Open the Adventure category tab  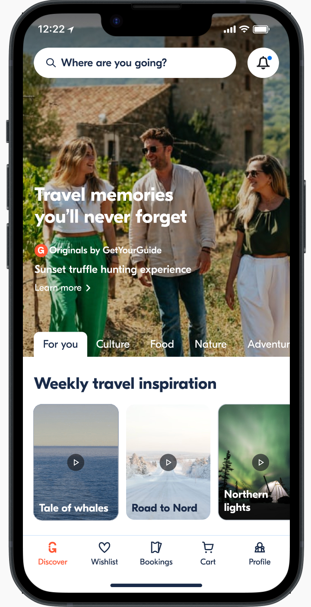click(268, 344)
